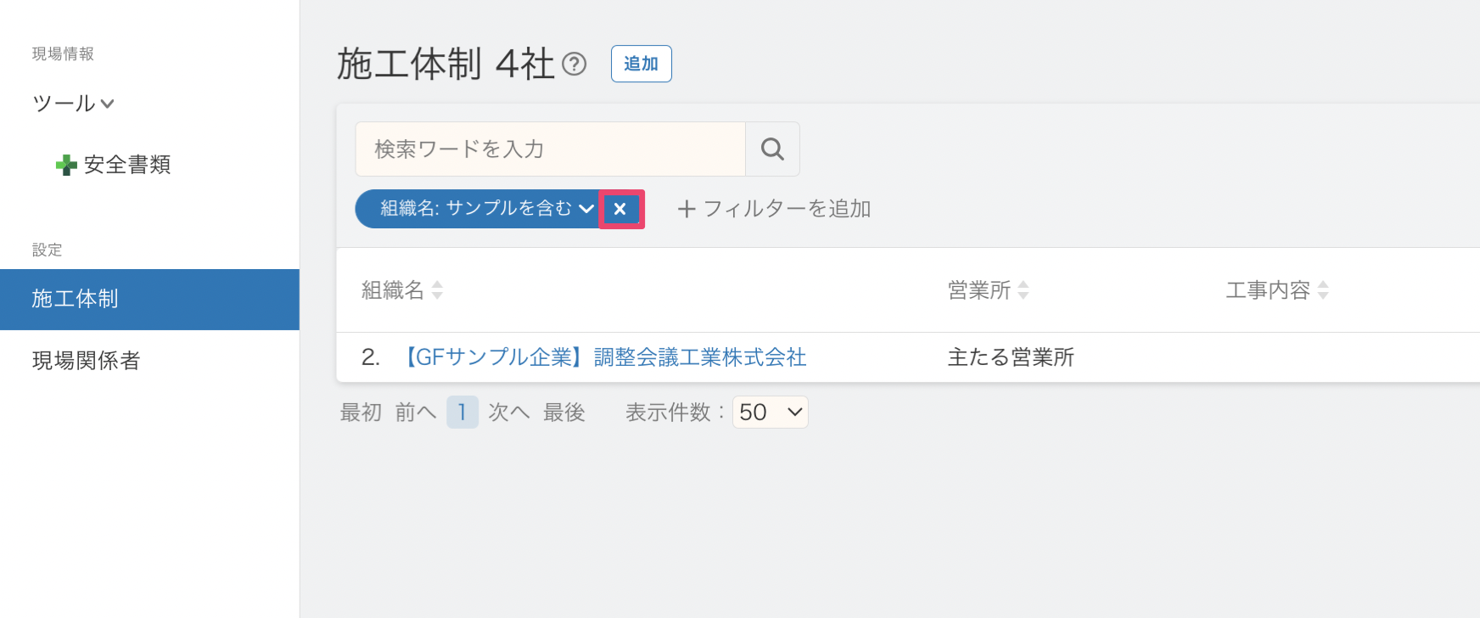Click the 追加 button
Image resolution: width=1480 pixels, height=618 pixels.
642,64
